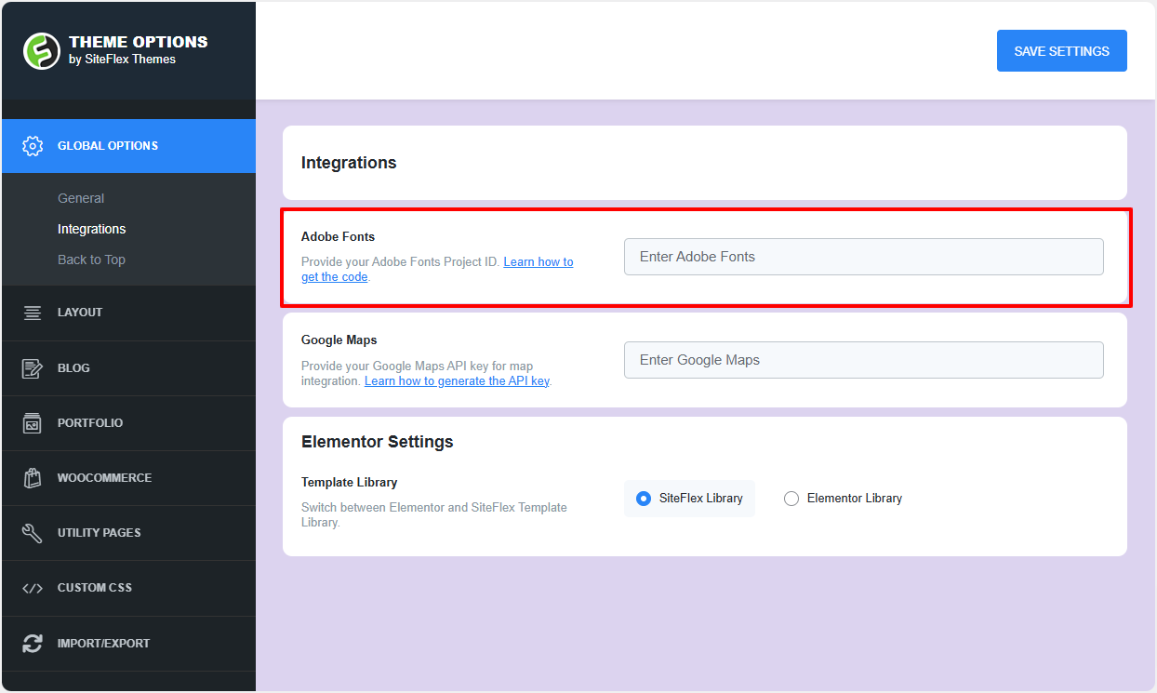Open the Back to Top submenu item
This screenshot has height=693, width=1157.
[x=91, y=260]
